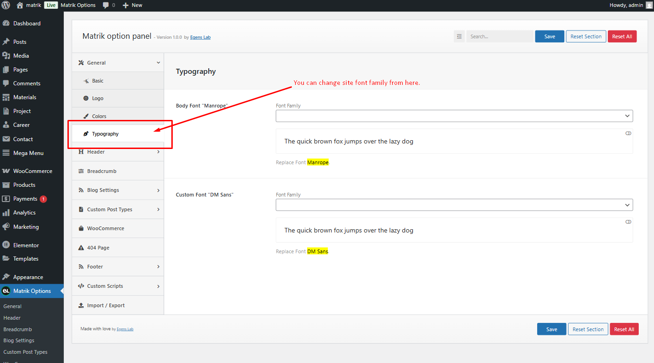Click the Egens Lab link in panel footer
This screenshot has height=363, width=654.
point(125,329)
